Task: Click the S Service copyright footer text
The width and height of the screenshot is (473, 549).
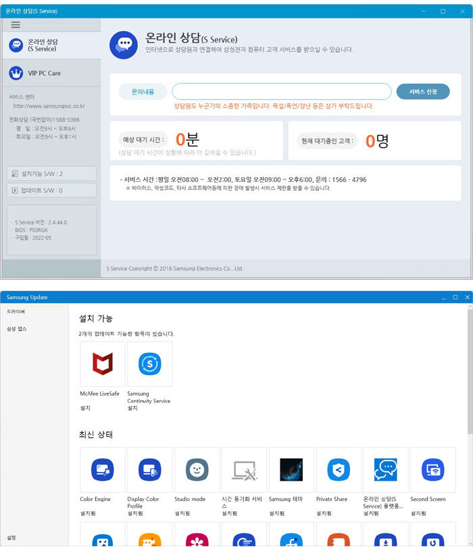Action: pos(174,268)
